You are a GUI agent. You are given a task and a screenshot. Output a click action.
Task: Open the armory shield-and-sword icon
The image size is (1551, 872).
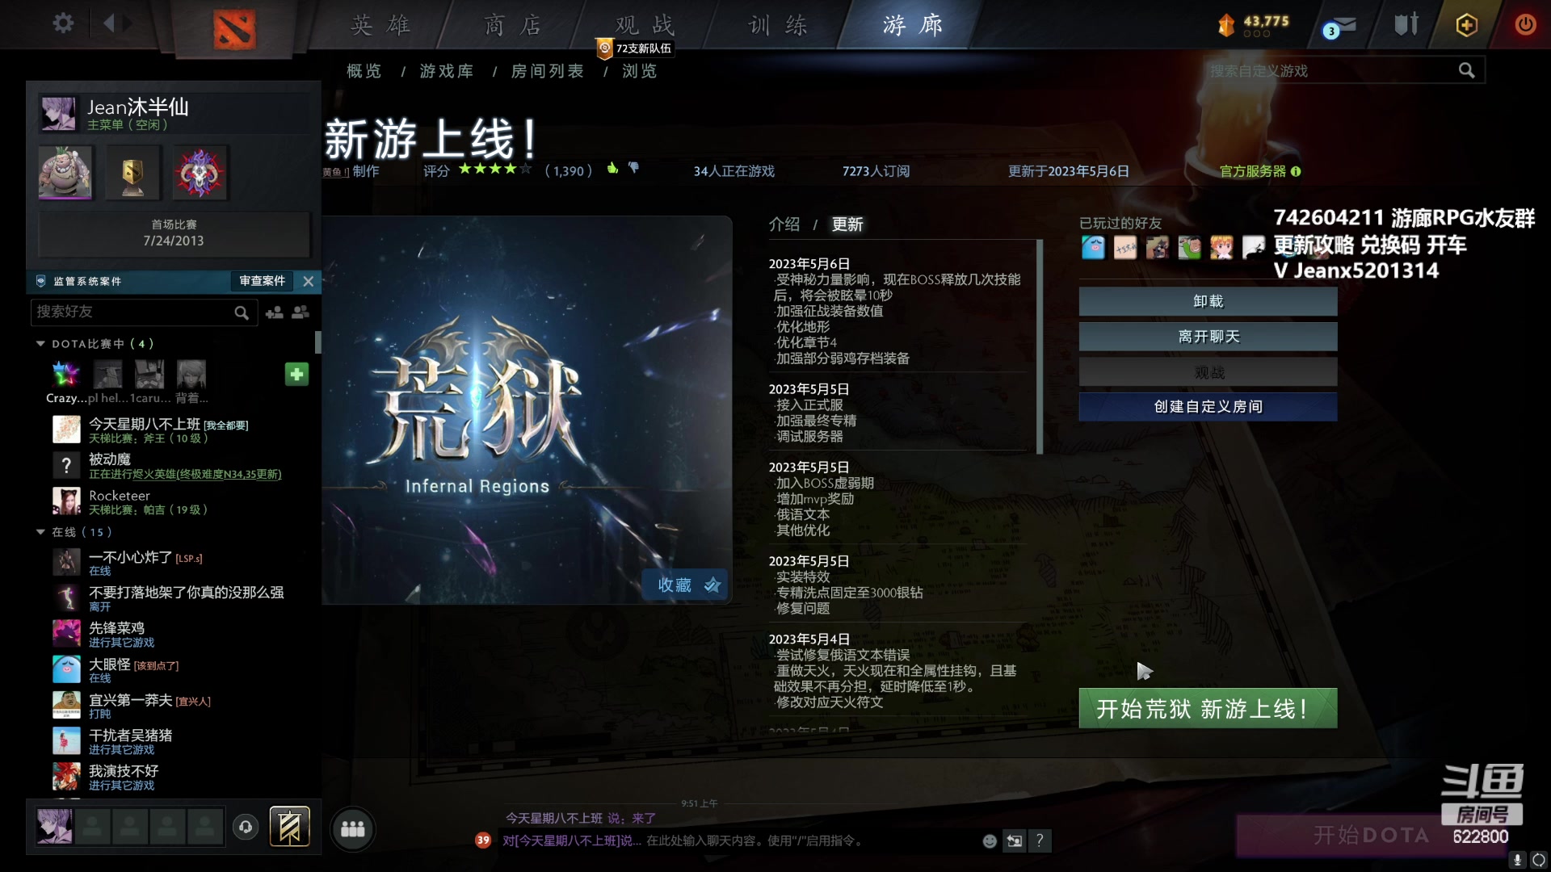coord(1404,24)
